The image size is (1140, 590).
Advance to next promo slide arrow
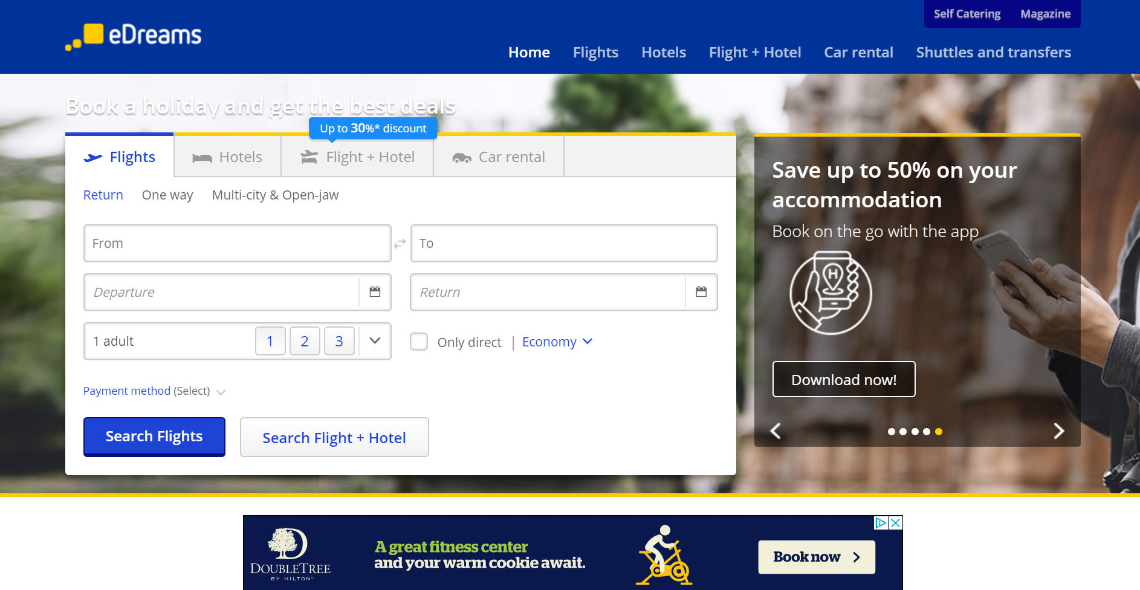point(1058,431)
